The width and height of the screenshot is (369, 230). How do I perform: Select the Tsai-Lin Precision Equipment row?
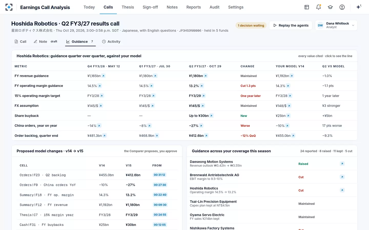tap(272, 203)
